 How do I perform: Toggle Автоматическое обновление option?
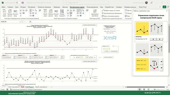click(112, 13)
